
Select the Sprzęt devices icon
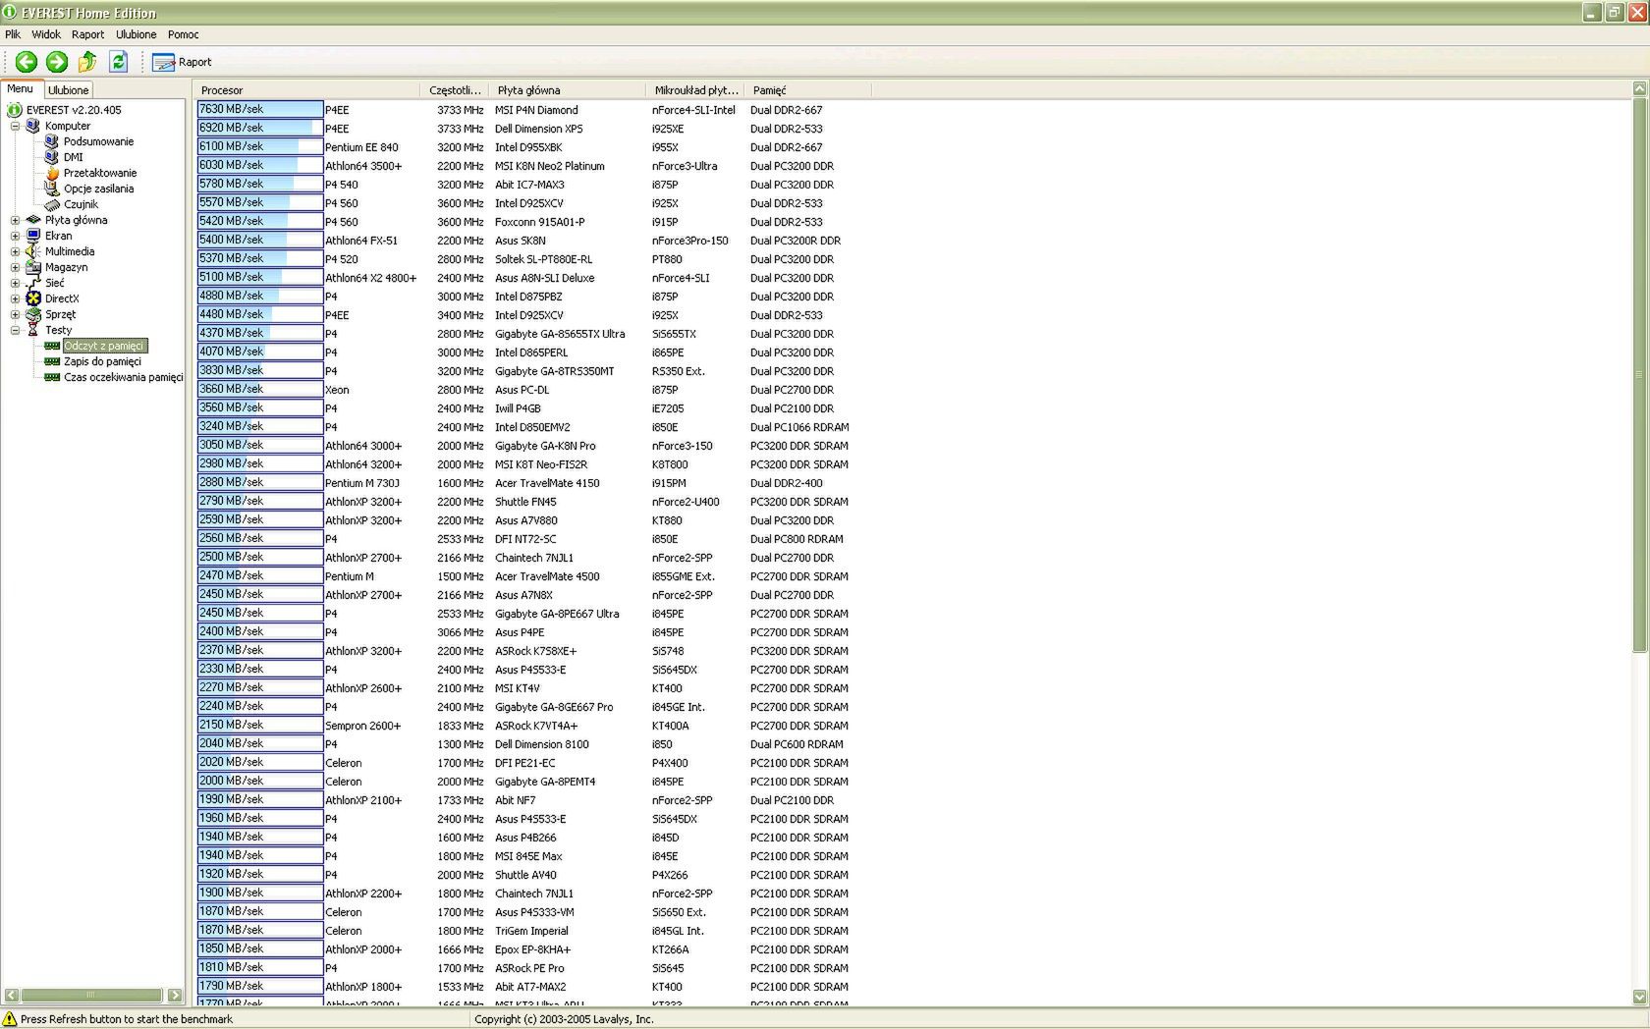coord(33,314)
